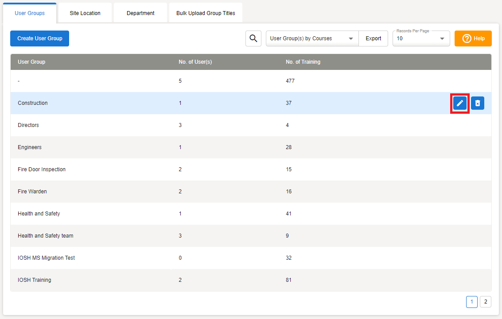The height and width of the screenshot is (319, 502).
Task: Open the orange Help button
Action: tap(473, 38)
